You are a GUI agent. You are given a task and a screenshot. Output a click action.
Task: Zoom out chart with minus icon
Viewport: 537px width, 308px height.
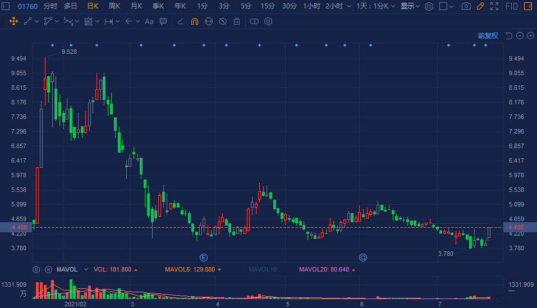tap(520, 36)
